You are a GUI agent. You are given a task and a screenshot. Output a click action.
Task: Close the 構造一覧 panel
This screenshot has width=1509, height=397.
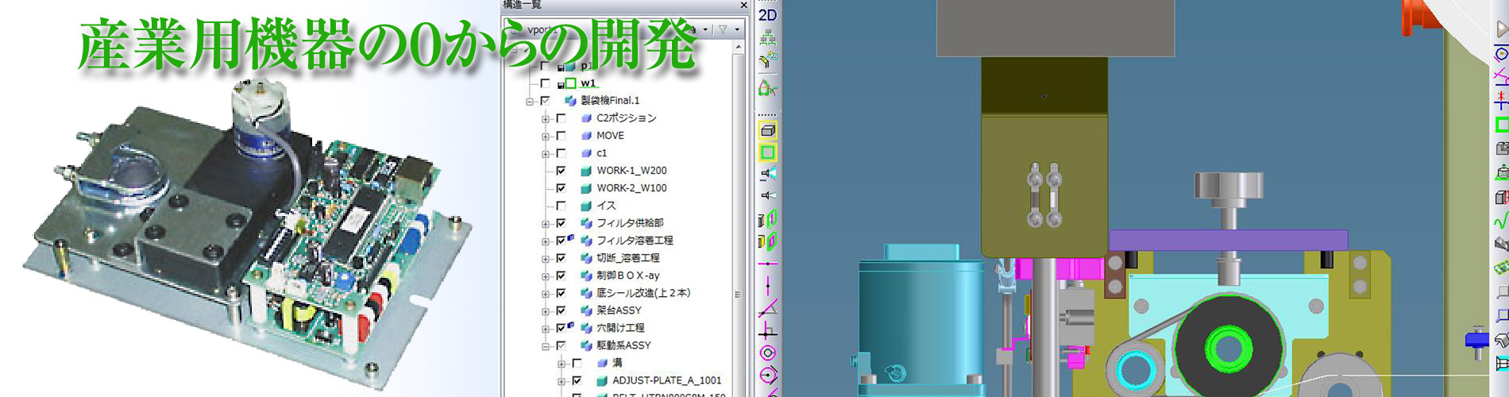coord(743,5)
